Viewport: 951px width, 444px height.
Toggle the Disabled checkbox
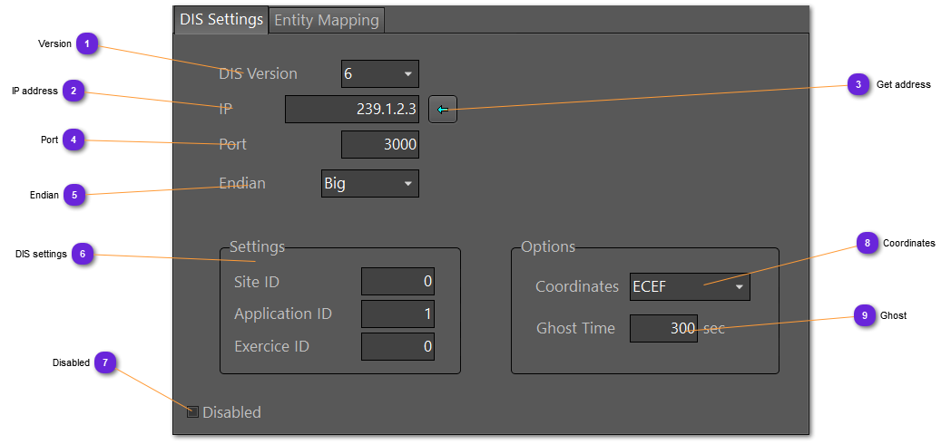tap(192, 412)
